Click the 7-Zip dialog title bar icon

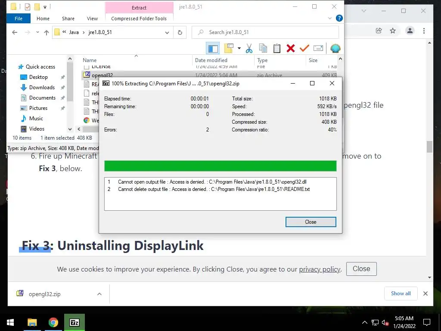pyautogui.click(x=106, y=83)
